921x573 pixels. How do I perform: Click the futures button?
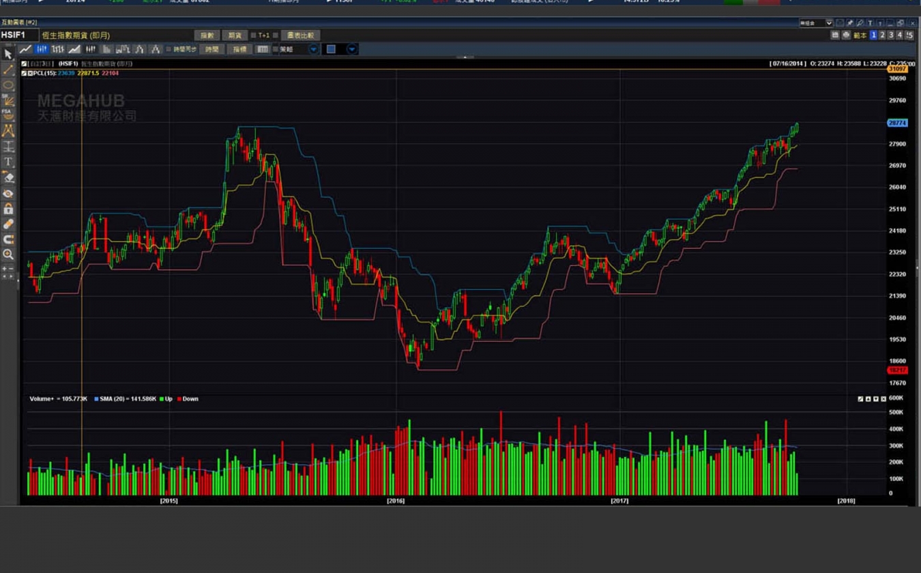(x=235, y=35)
